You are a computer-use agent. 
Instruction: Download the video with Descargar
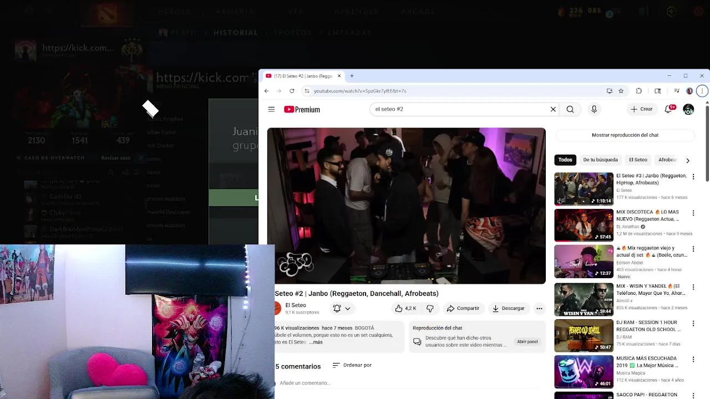point(509,308)
